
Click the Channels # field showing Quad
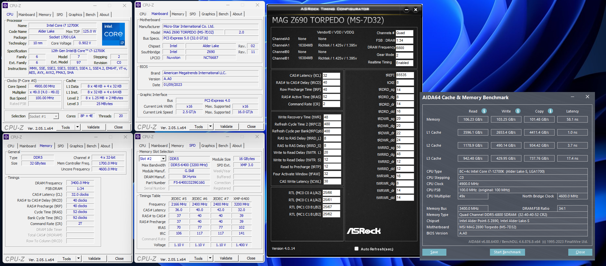(x=404, y=33)
